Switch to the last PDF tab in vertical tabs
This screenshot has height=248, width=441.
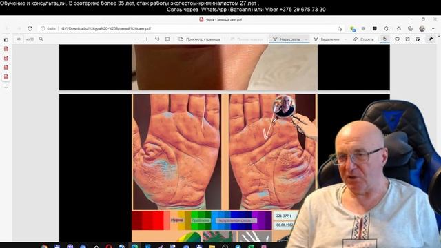pyautogui.click(x=6, y=76)
